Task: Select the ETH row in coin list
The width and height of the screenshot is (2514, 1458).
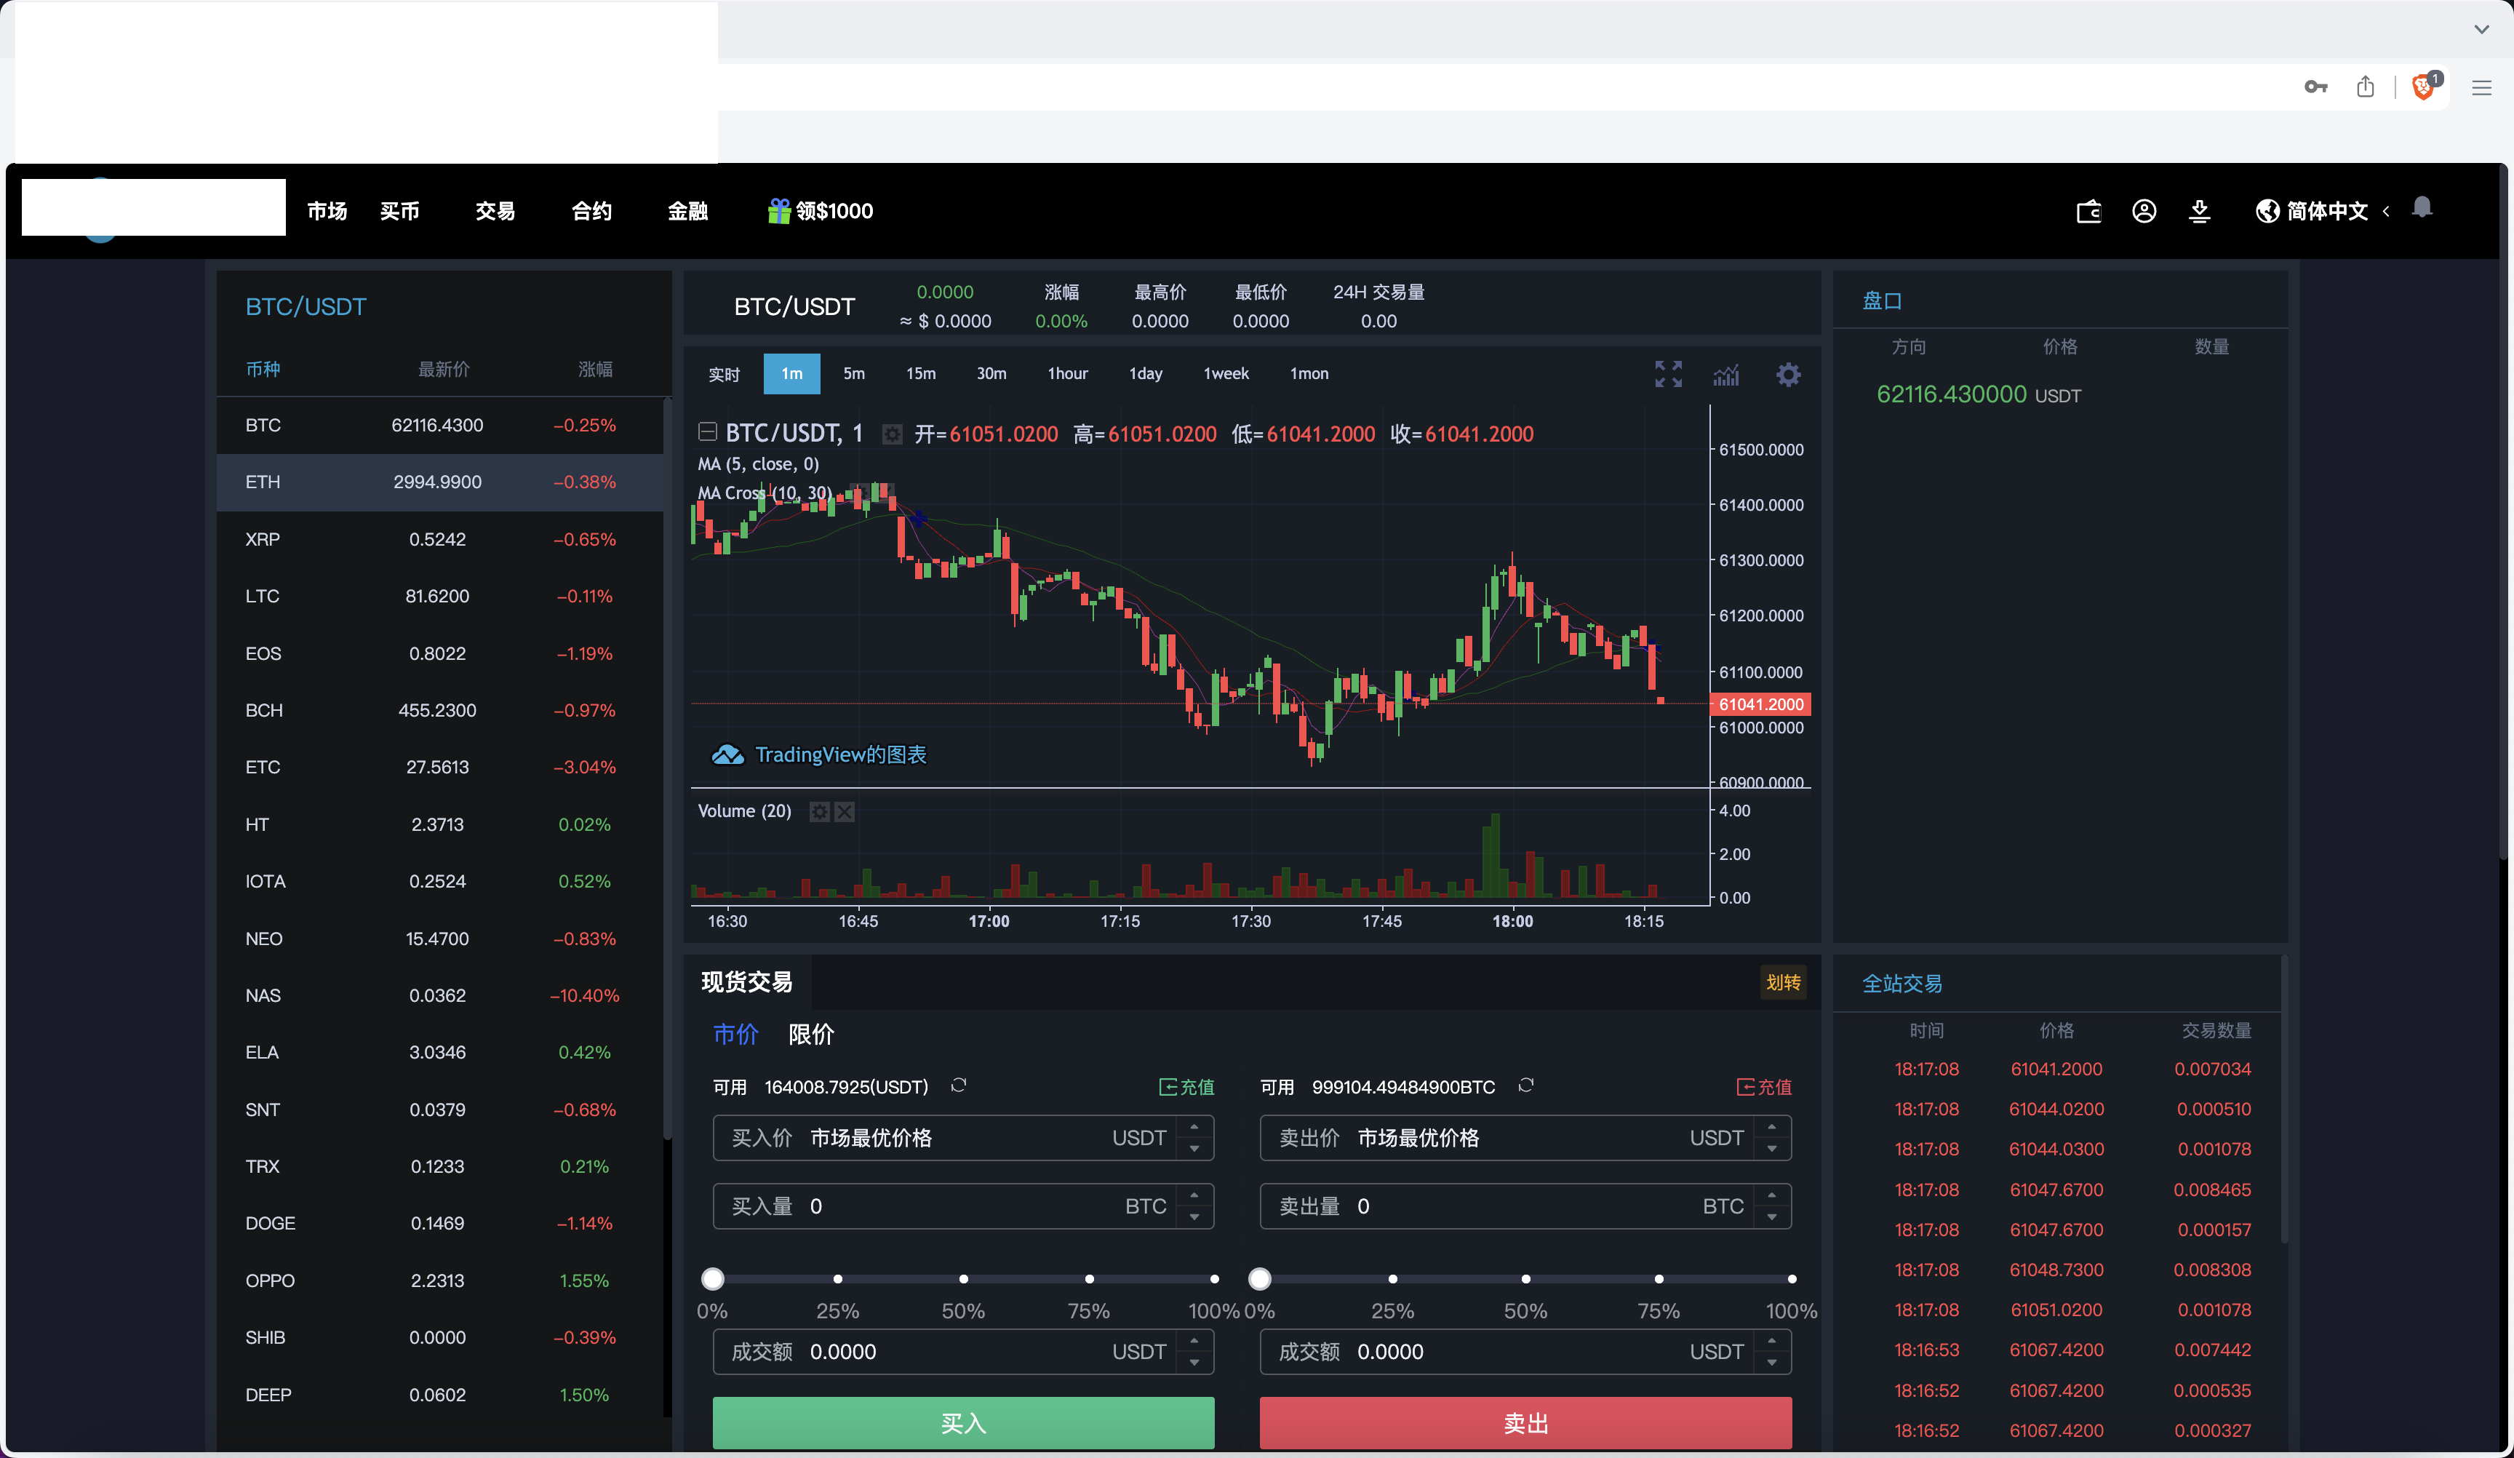Action: tap(439, 482)
